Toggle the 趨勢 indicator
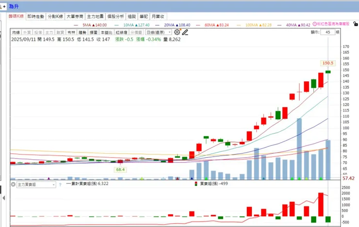 82,32
